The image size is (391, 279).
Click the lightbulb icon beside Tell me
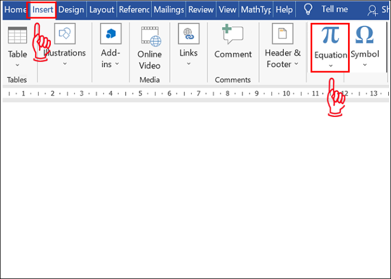tap(308, 9)
